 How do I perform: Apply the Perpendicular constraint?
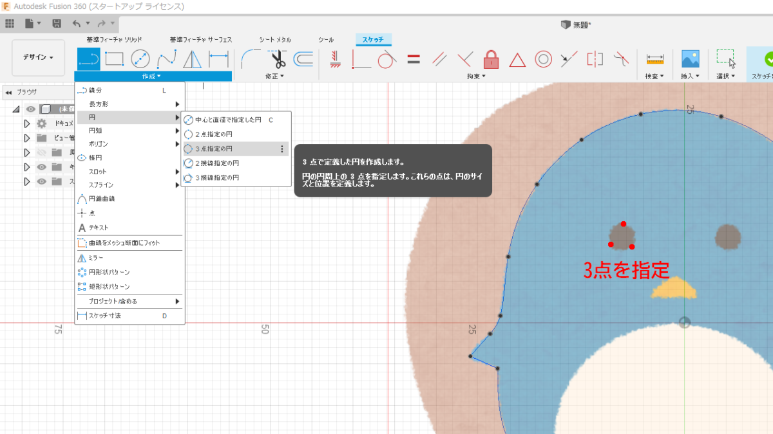click(465, 59)
